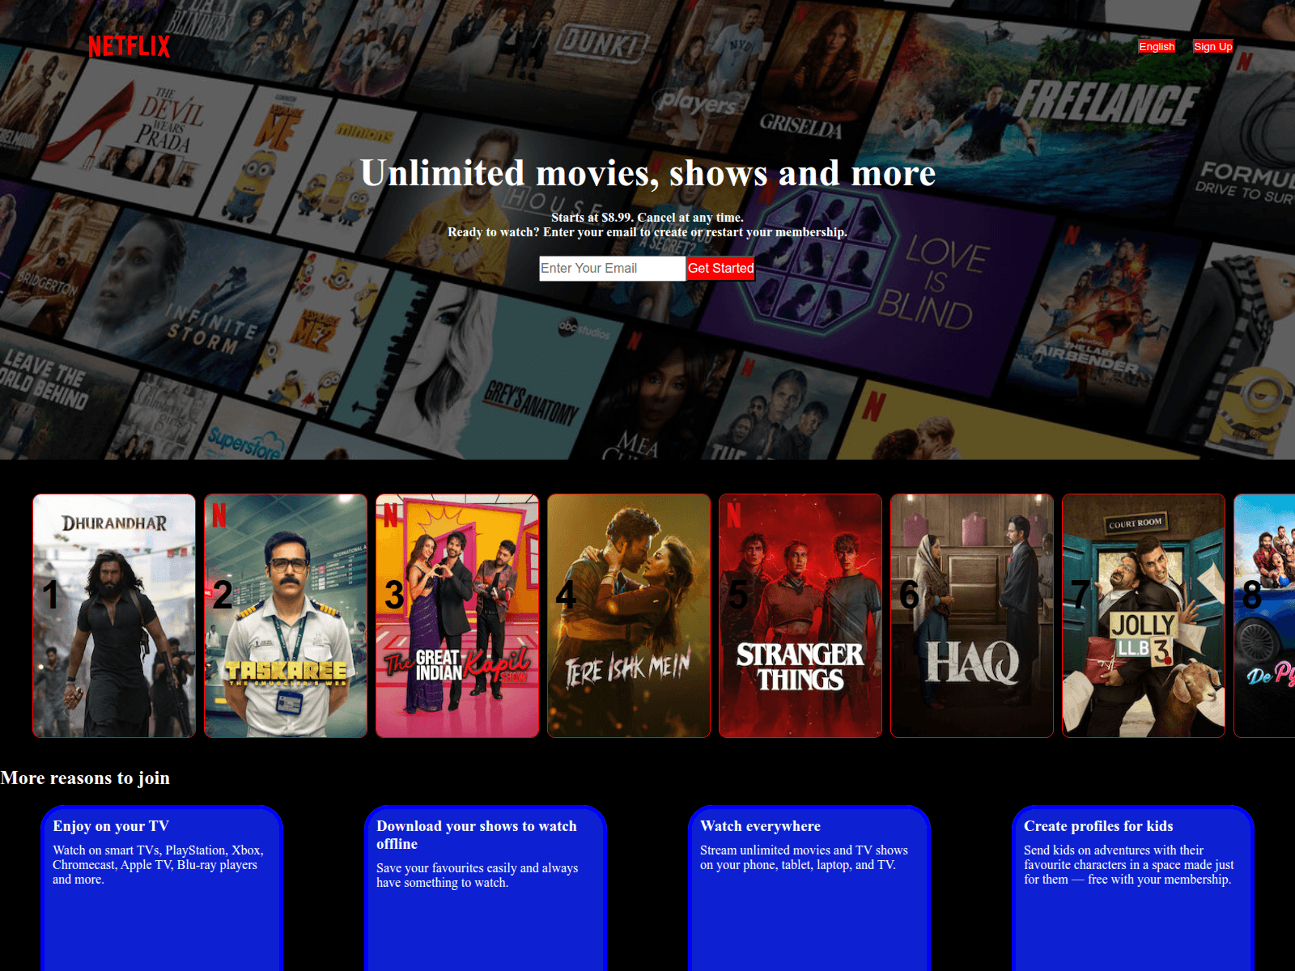Viewport: 1295px width, 971px height.
Task: Select the Watch everywhere card
Action: pyautogui.click(x=809, y=888)
